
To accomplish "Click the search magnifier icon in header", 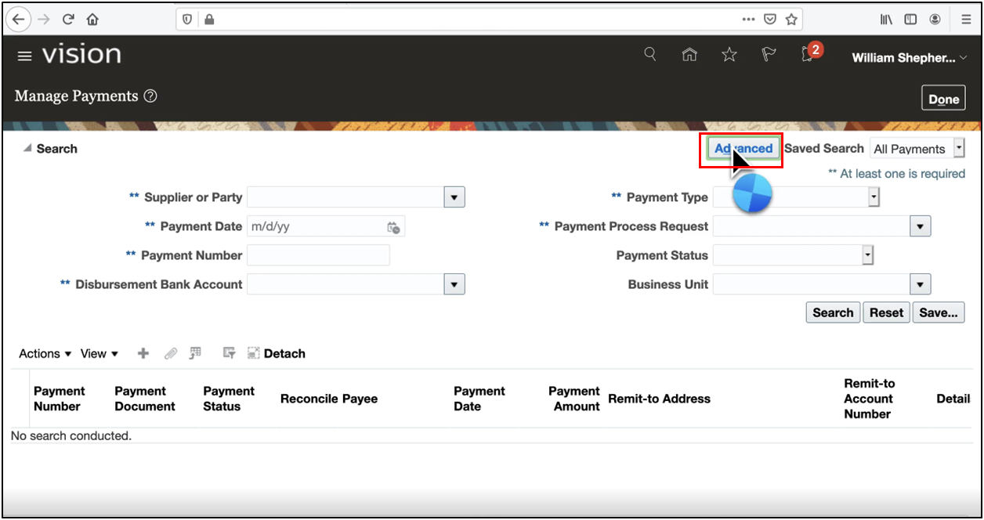I will click(x=649, y=54).
